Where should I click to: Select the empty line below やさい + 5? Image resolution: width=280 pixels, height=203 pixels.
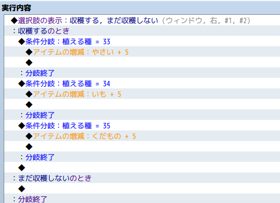pos(142,63)
